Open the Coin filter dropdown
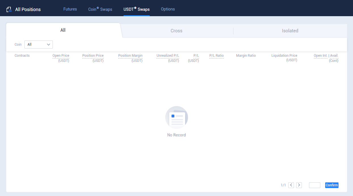 pos(39,45)
